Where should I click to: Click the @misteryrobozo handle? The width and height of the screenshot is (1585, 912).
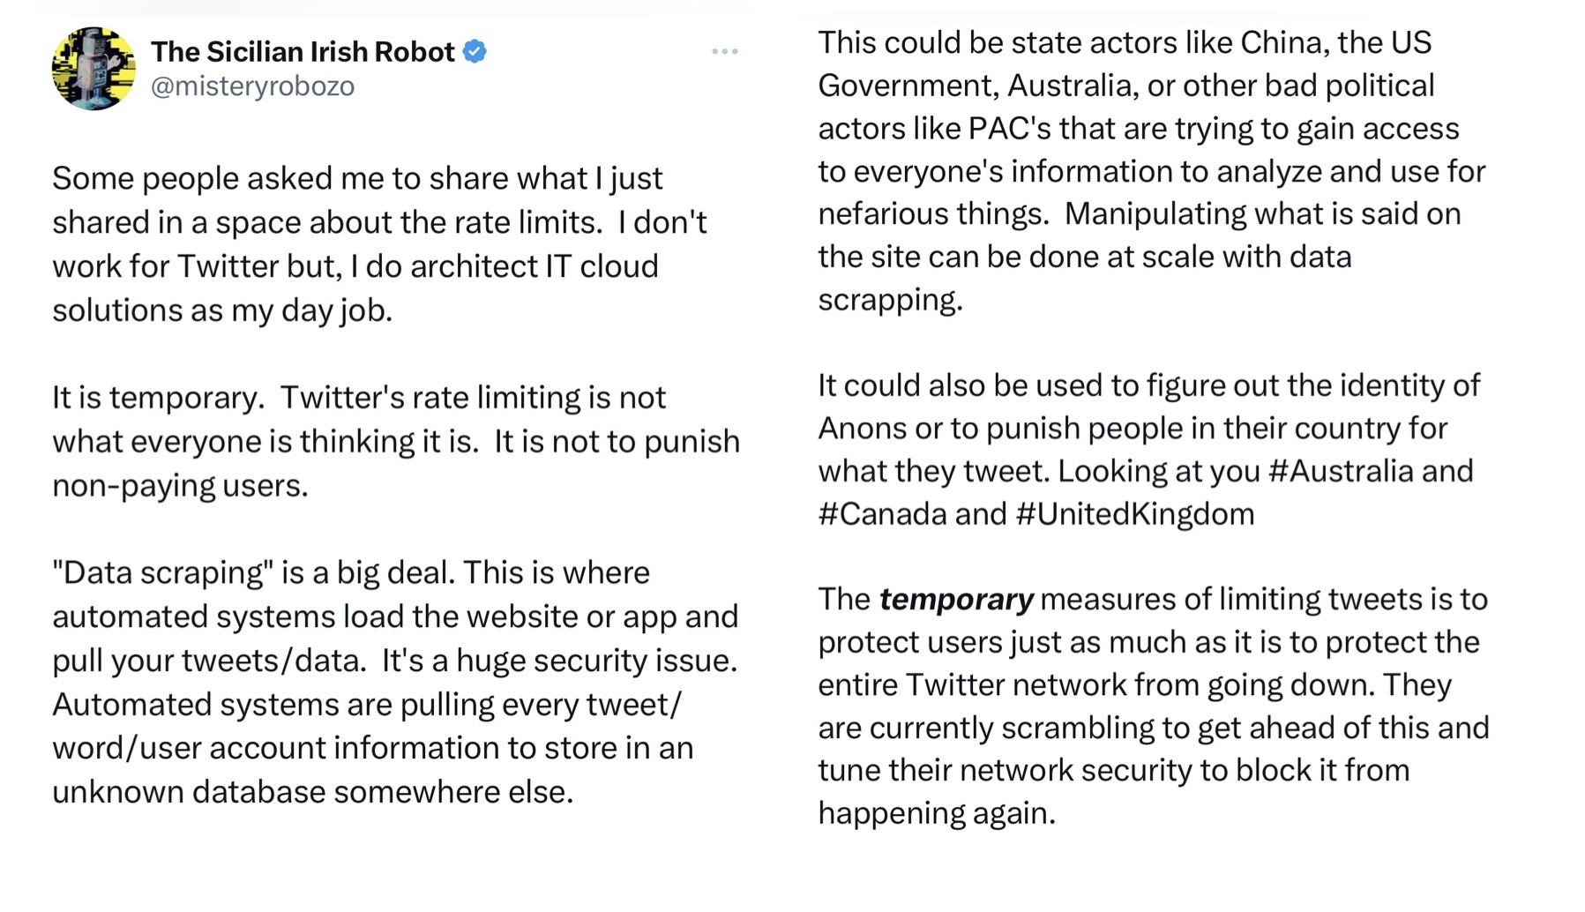[252, 86]
